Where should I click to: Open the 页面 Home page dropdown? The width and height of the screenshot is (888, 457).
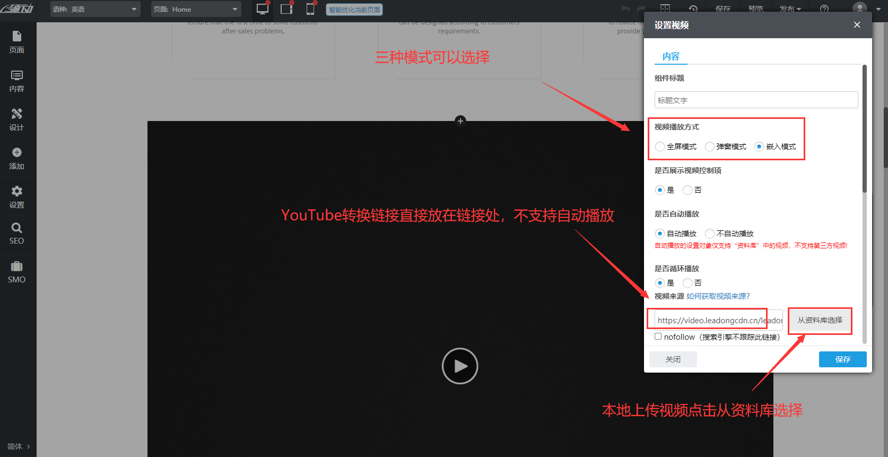[196, 9]
